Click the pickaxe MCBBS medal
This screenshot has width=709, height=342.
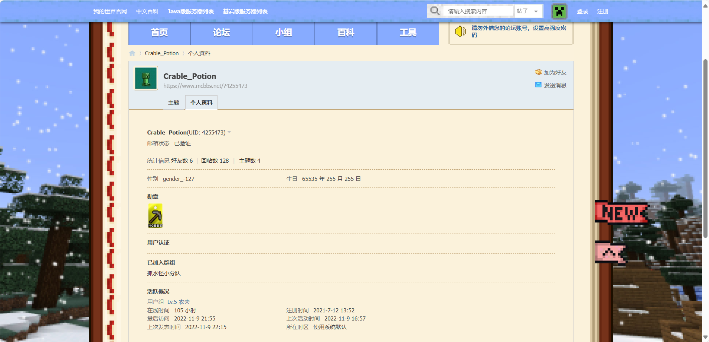[x=155, y=216]
